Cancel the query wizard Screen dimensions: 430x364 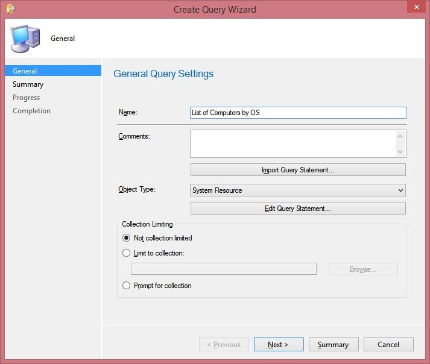[x=388, y=344]
